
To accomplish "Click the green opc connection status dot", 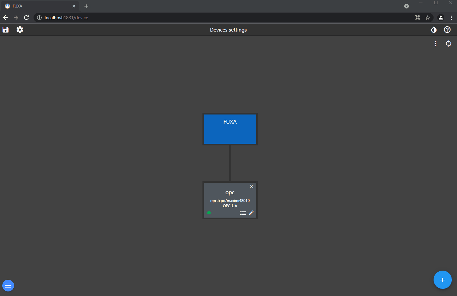I will [x=209, y=213].
